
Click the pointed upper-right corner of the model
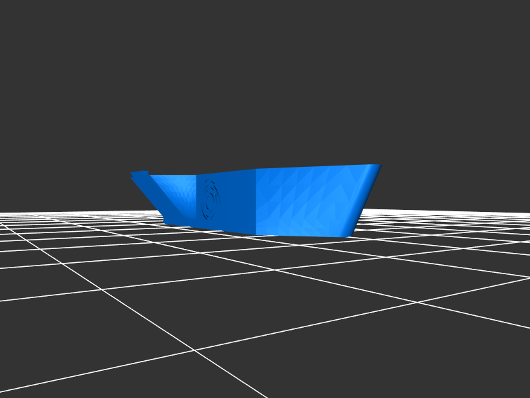coord(379,166)
